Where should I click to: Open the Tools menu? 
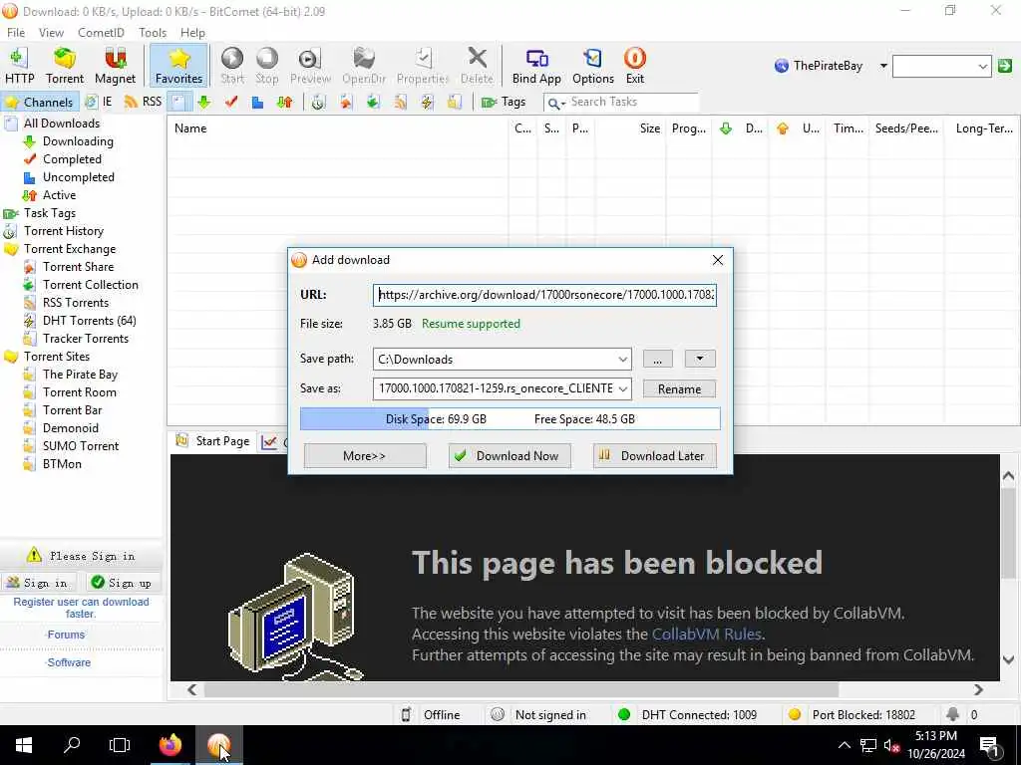[153, 33]
